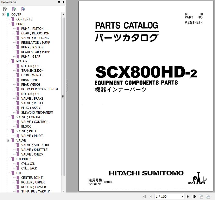This screenshot has width=215, height=200.
Task: Open the page number dropdown
Action: point(182,197)
